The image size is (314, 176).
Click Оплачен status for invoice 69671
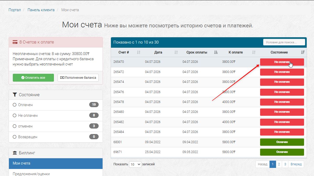(x=282, y=152)
